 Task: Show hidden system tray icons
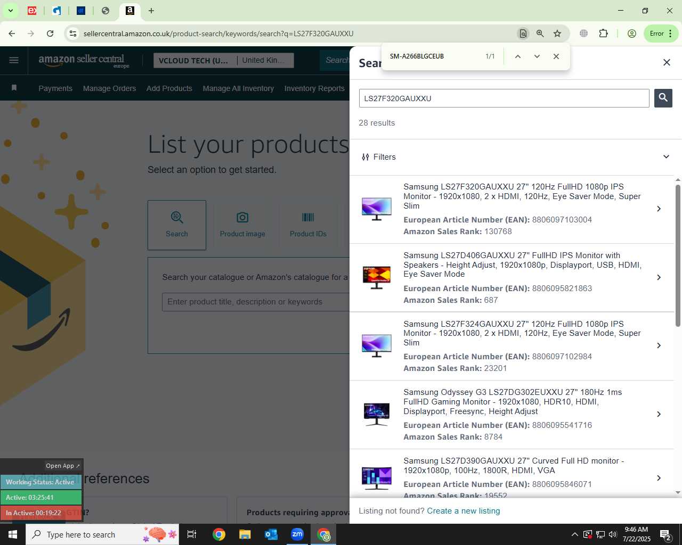pyautogui.click(x=574, y=534)
